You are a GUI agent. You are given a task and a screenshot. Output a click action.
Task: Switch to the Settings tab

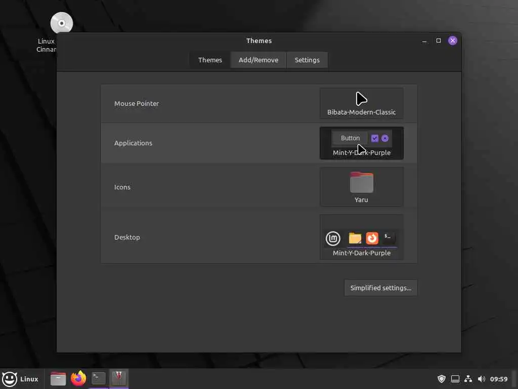point(307,60)
